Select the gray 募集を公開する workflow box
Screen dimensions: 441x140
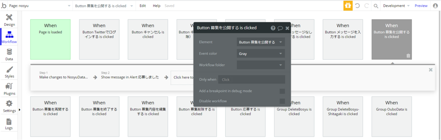392,39
